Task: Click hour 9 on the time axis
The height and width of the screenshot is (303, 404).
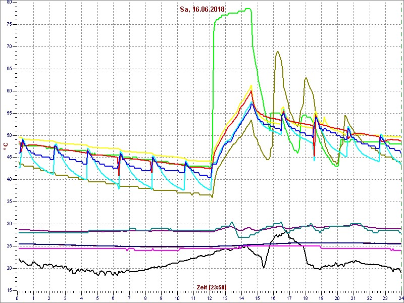Action: 161,298
